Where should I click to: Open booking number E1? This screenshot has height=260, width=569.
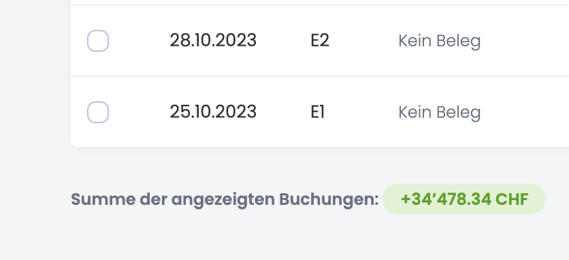[318, 112]
